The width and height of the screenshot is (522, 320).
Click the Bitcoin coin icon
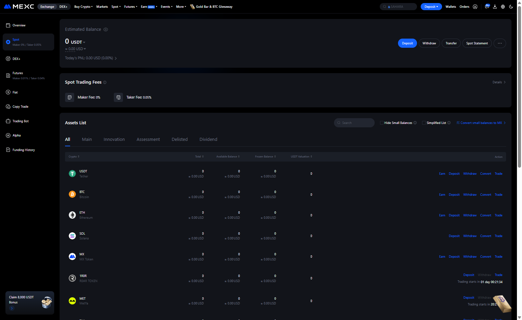pos(72,194)
